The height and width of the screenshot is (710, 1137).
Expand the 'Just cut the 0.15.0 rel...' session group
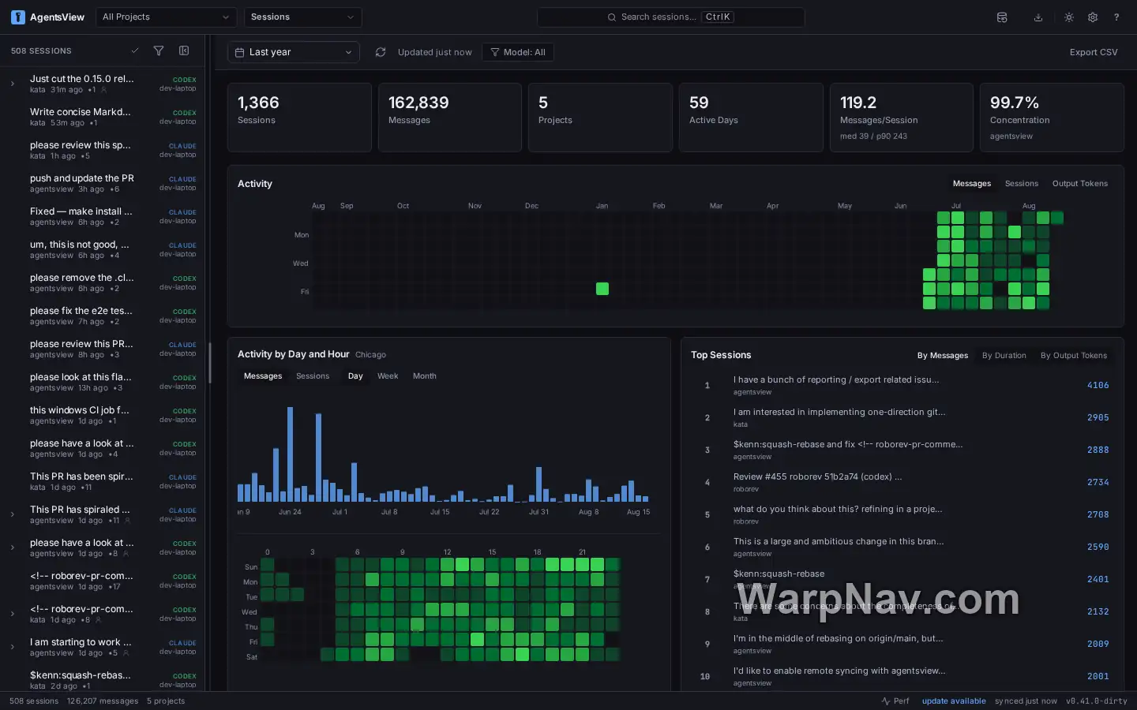coord(13,84)
